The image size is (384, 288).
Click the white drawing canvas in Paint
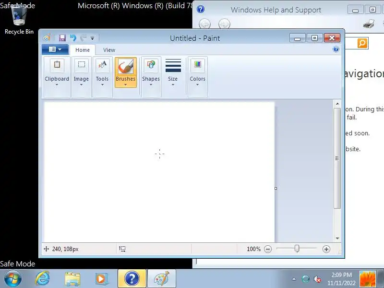(159, 172)
